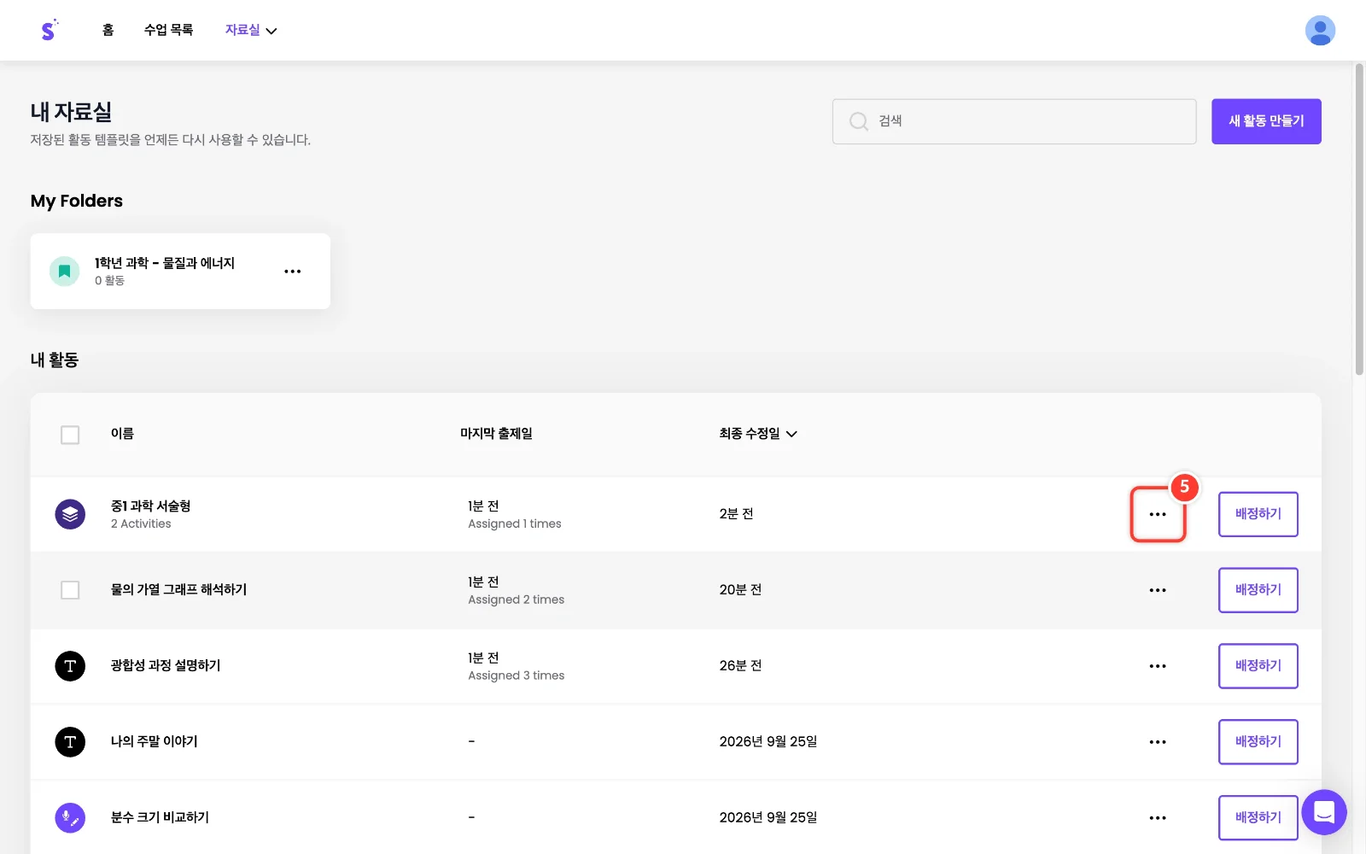This screenshot has height=854, width=1366.
Task: Open more options for 나의 주말 이야기
Action: tap(1158, 742)
